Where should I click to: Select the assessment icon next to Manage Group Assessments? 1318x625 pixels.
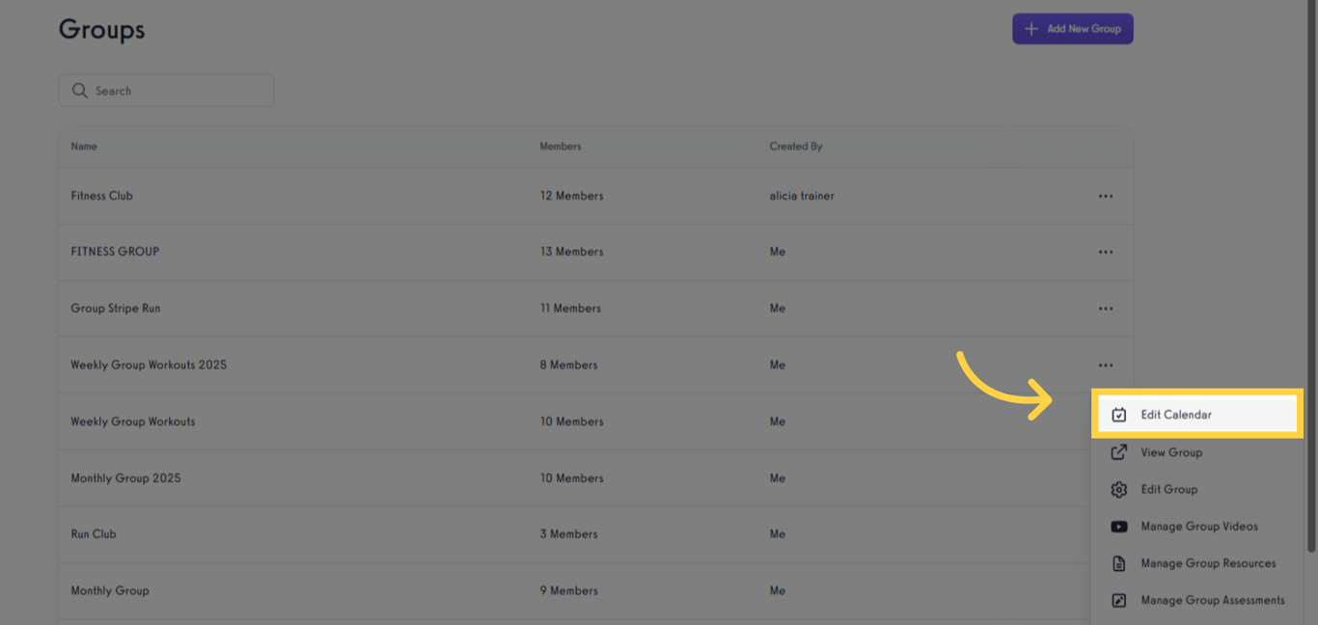[1118, 600]
